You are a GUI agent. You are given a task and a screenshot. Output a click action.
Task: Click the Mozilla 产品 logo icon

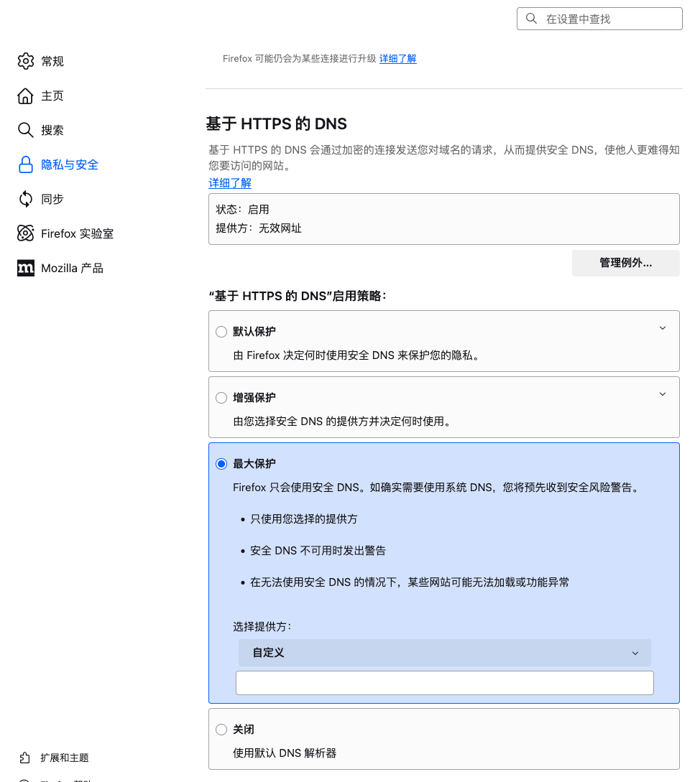click(x=25, y=268)
